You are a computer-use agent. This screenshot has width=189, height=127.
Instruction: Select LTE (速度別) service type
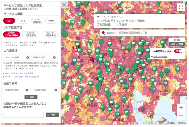37,21
